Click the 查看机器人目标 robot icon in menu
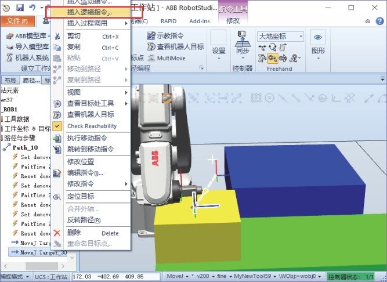387x282 pixels. 57,115
